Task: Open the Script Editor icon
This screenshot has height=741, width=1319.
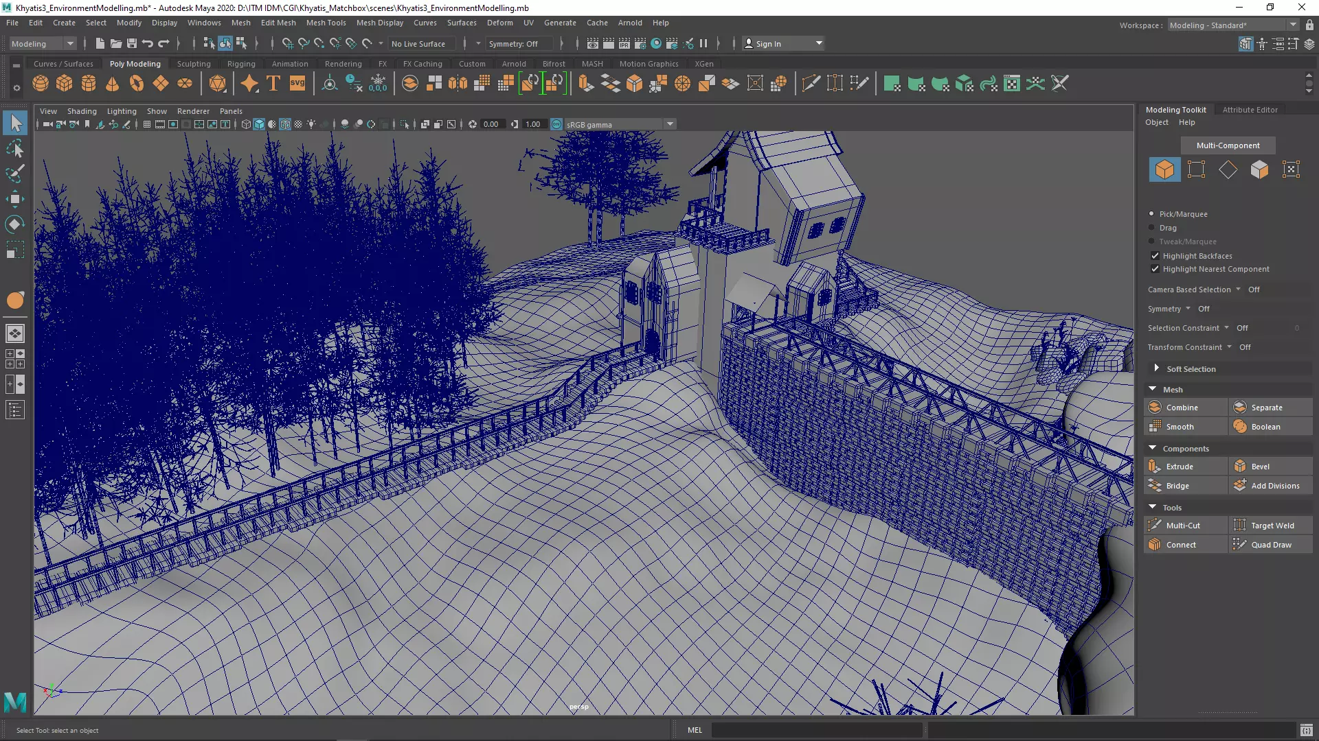Action: (1306, 730)
